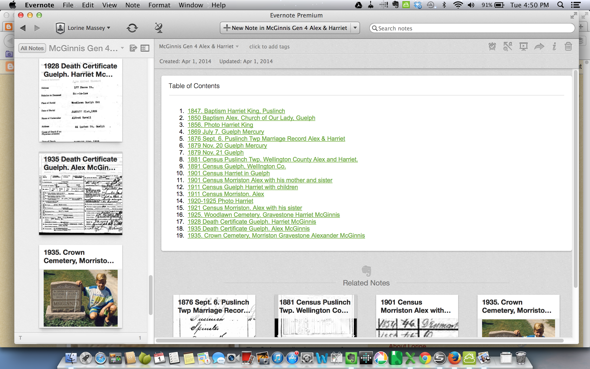This screenshot has width=590, height=369.
Task: Start presentation mode
Action: (523, 46)
